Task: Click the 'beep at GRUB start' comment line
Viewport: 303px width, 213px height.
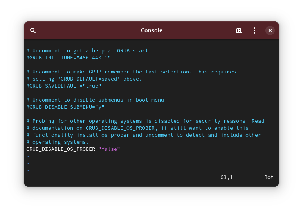Action: [87, 51]
